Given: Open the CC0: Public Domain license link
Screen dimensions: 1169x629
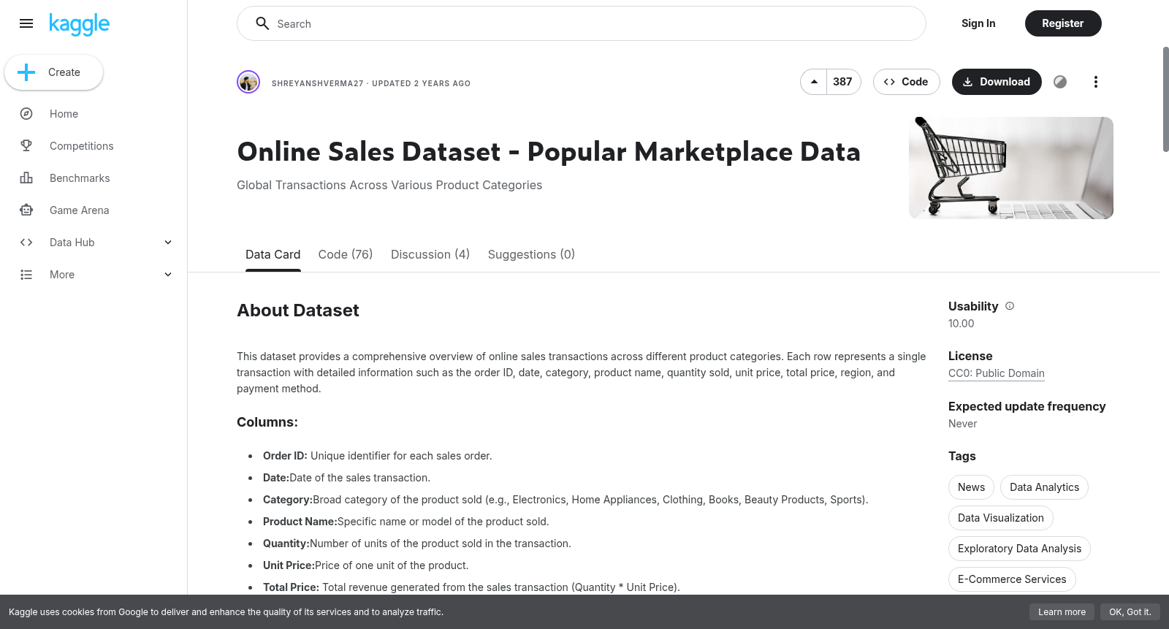Looking at the screenshot, I should tap(997, 373).
